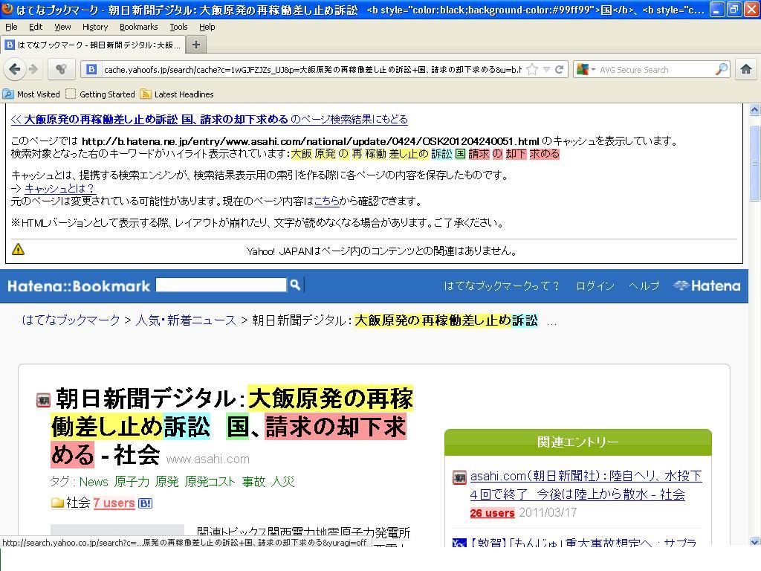Click the ヘルプ link
Viewport: 761px width, 571px height.
point(644,286)
